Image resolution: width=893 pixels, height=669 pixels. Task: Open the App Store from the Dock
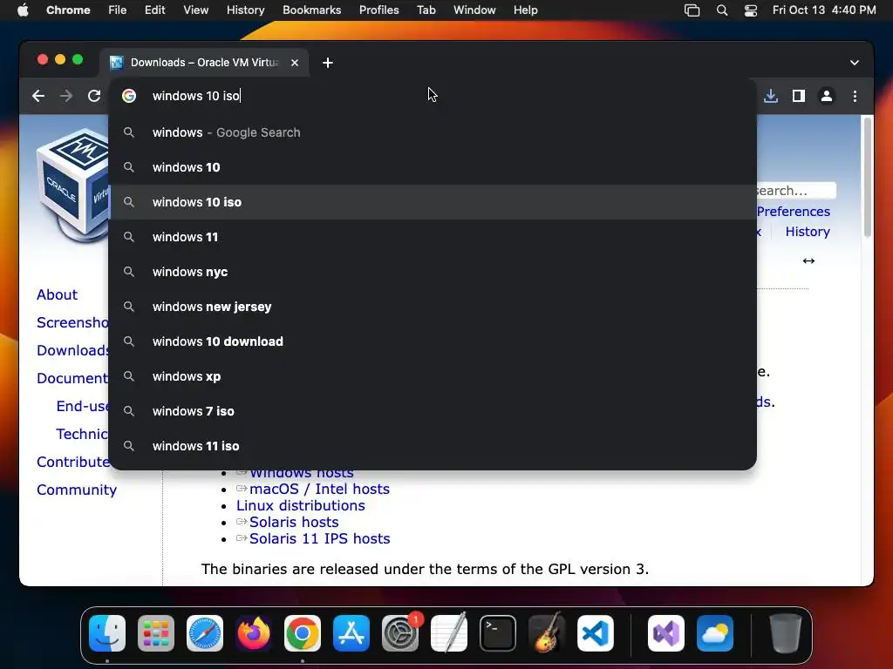351,633
